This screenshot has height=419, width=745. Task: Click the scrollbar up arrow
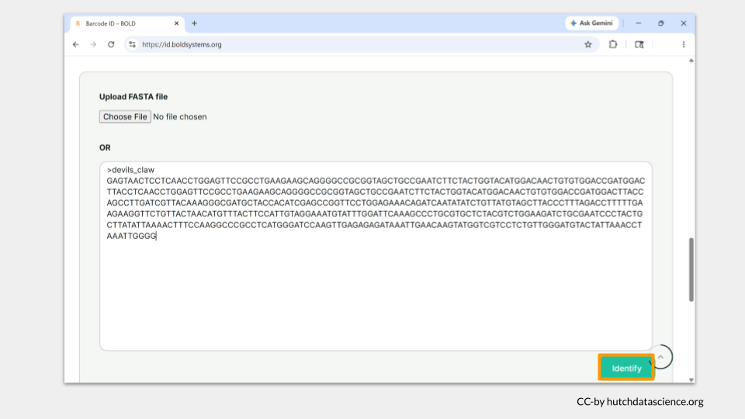point(691,61)
